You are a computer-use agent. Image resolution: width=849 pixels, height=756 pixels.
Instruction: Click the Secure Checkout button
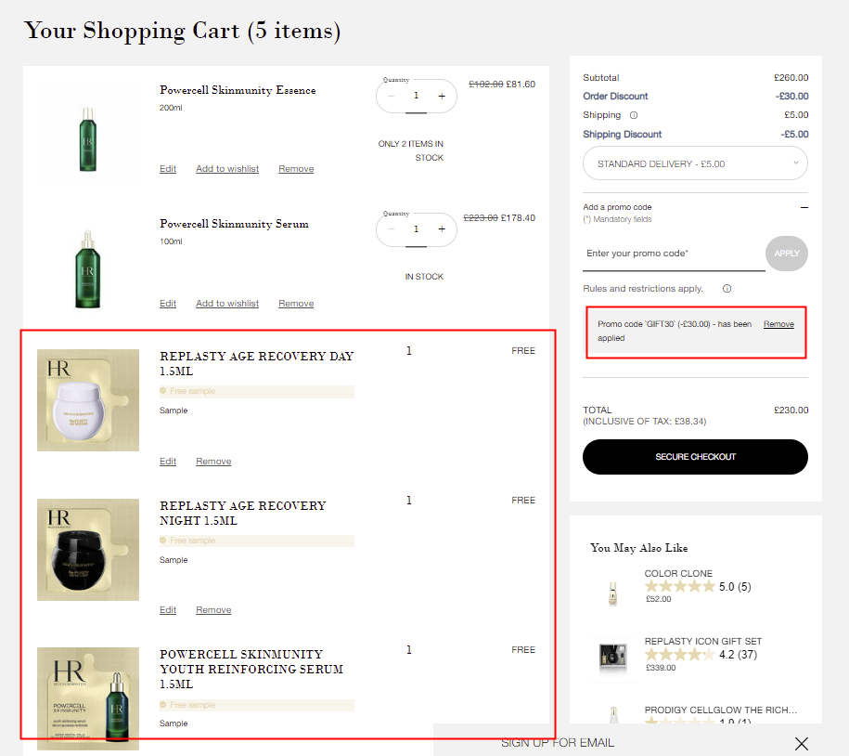click(695, 457)
